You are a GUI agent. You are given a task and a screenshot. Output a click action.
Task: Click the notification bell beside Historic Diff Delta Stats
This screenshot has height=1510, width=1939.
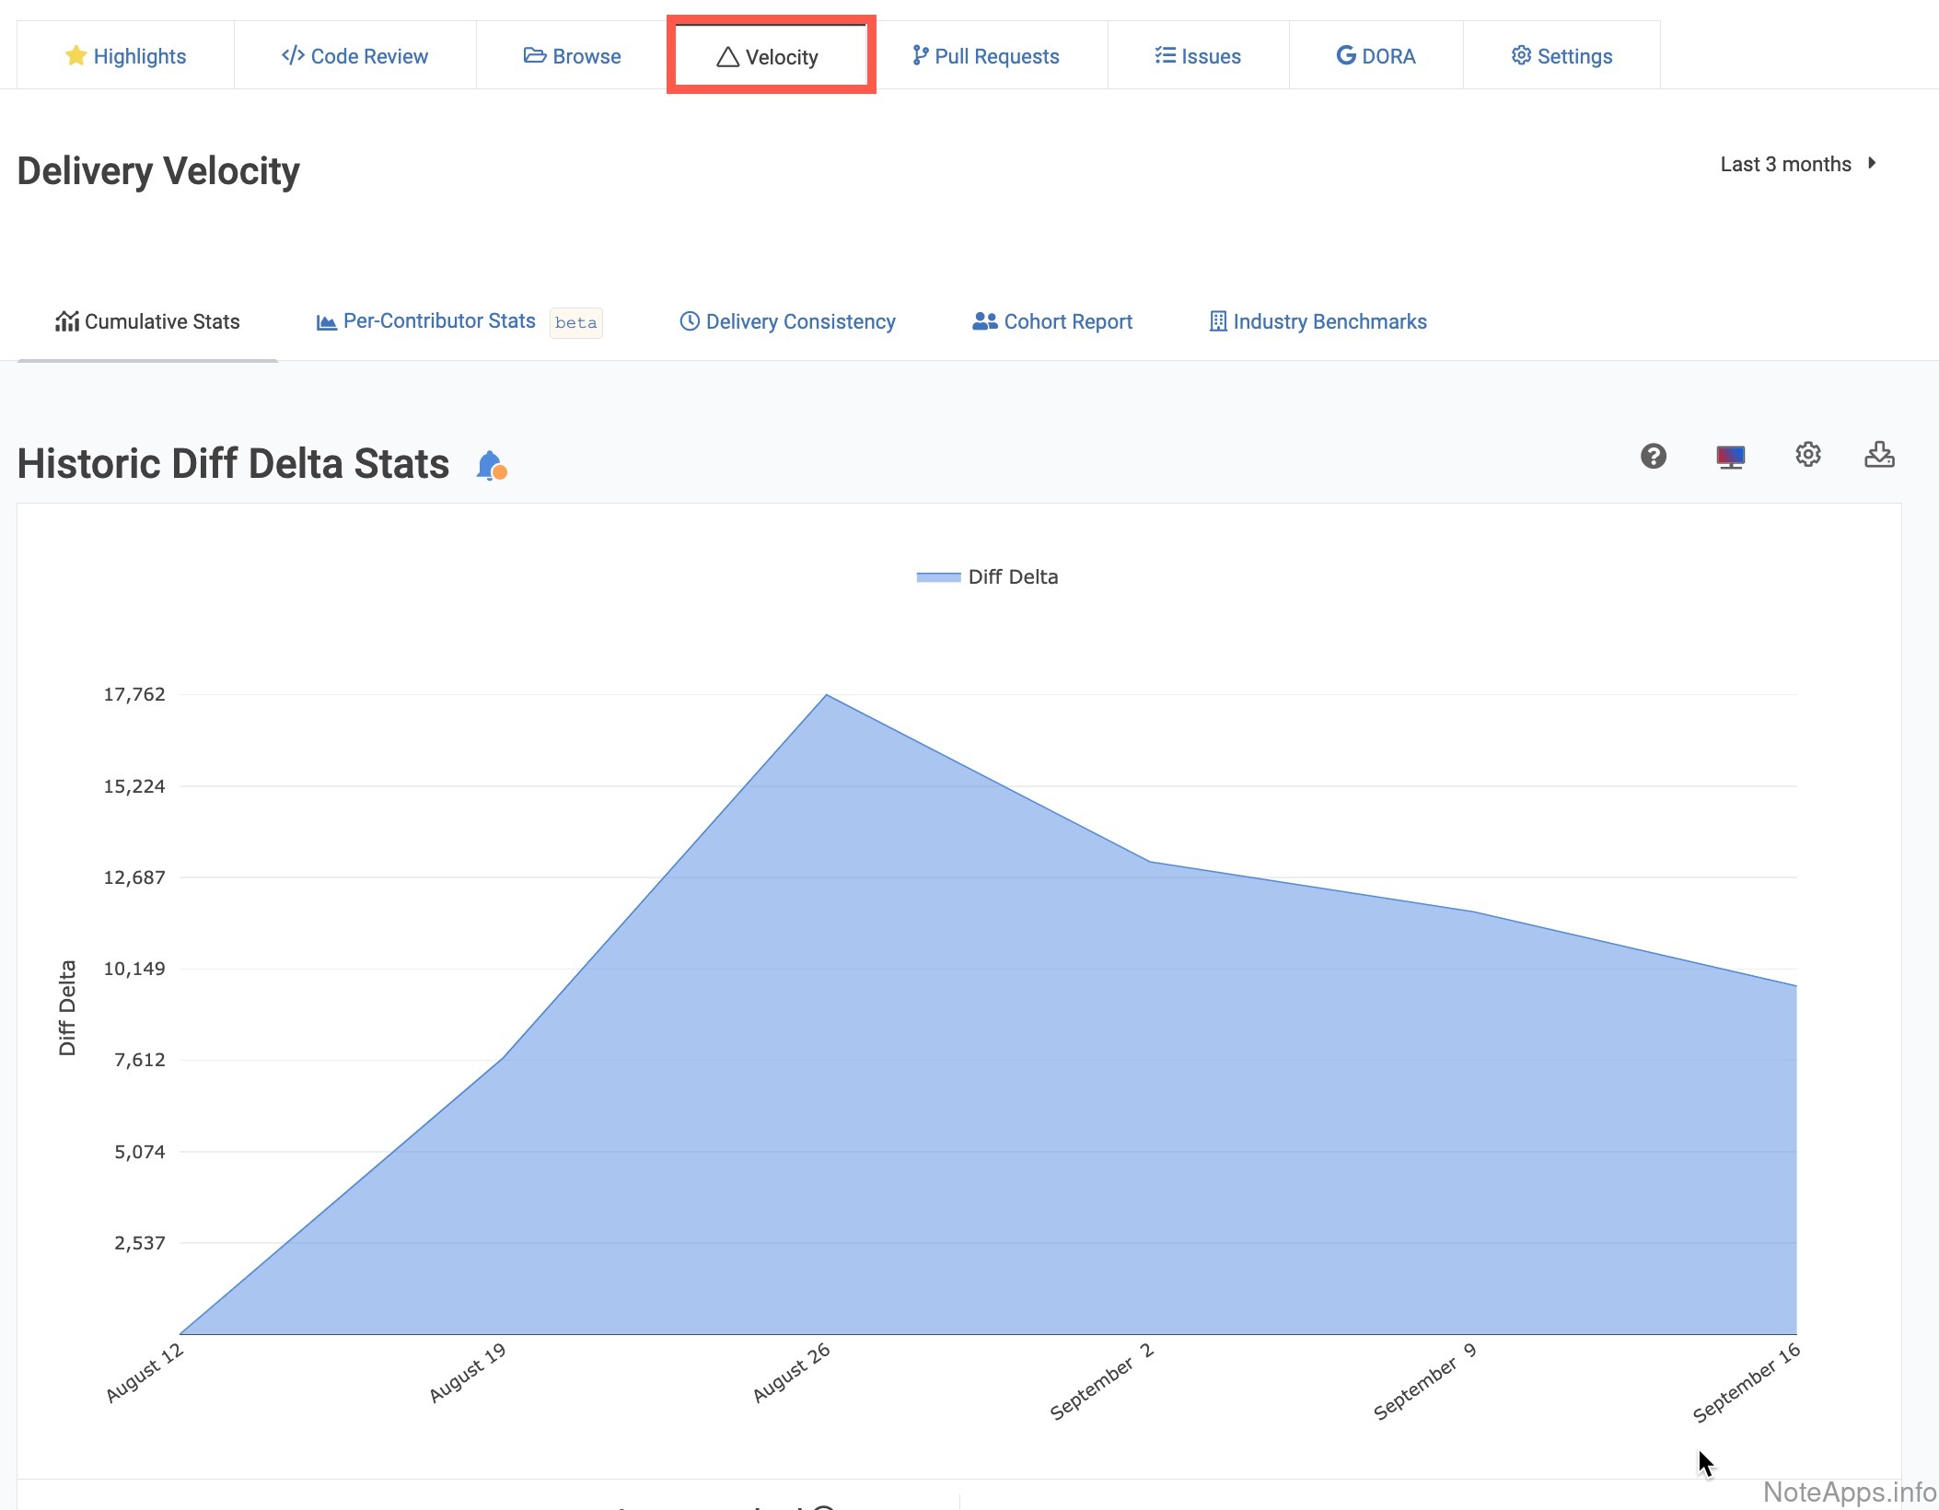[491, 465]
